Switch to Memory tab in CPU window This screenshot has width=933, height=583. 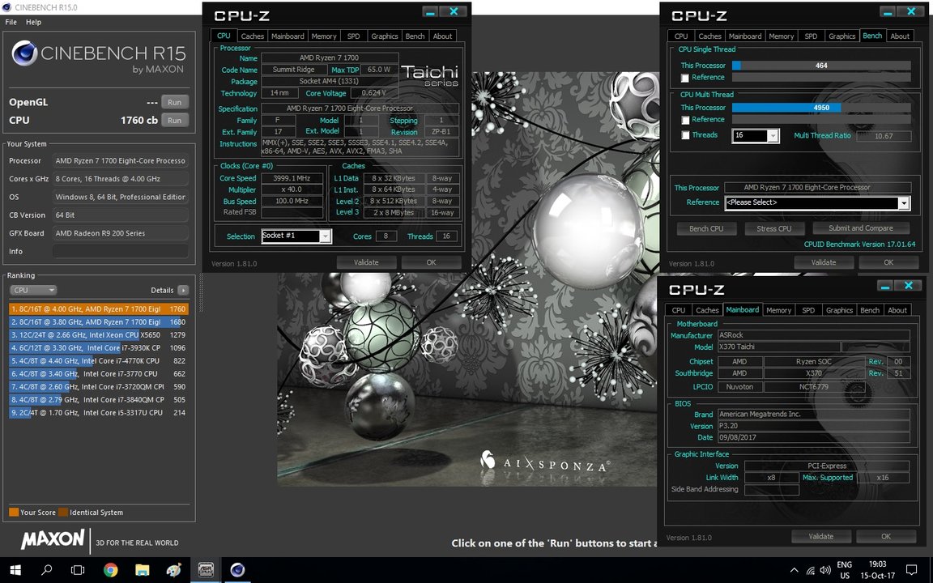(x=324, y=36)
